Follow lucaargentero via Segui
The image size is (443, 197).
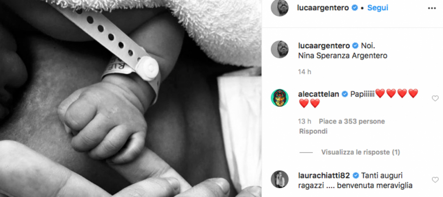pos(377,8)
